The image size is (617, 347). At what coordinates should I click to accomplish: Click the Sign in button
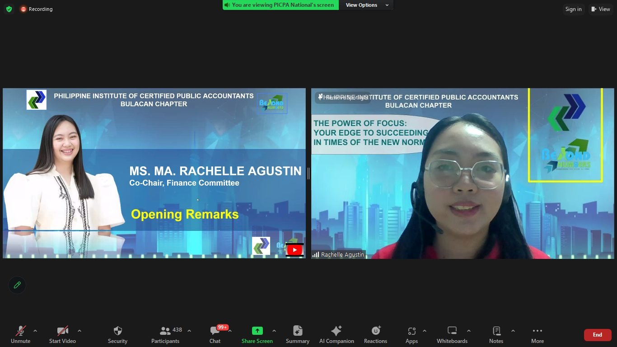point(573,9)
